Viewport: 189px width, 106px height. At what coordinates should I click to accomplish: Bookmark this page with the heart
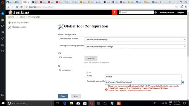tap(176, 7)
